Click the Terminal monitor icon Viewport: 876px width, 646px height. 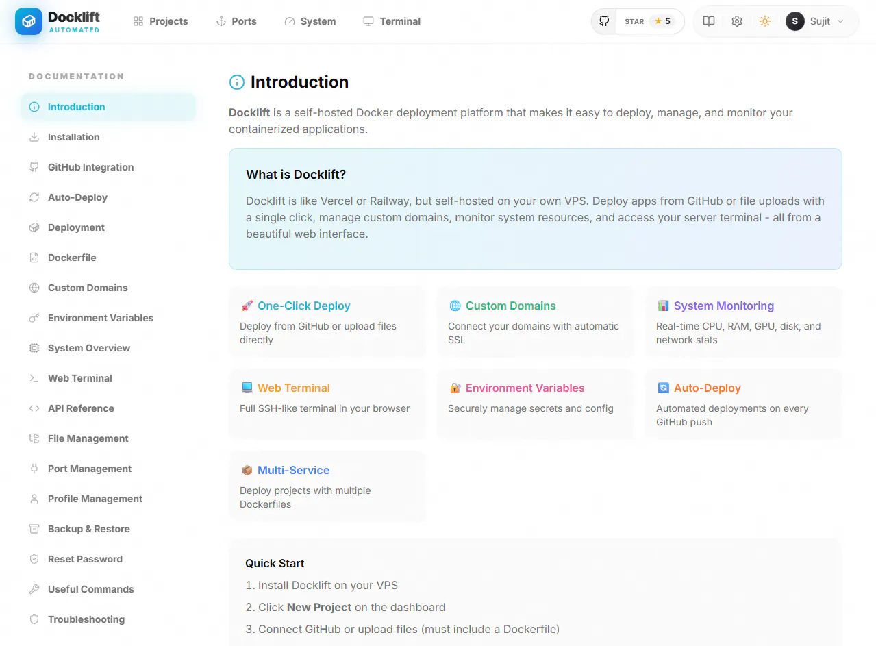[x=368, y=21]
